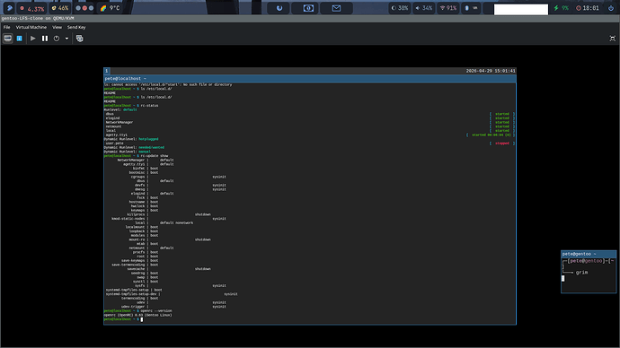Click the power icon at top-right corner
This screenshot has width=620, height=348.
click(610, 8)
